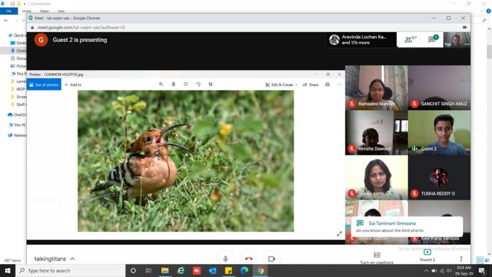Select Quick access in Explorer sidebar
This screenshot has width=492, height=277.
coord(17,35)
